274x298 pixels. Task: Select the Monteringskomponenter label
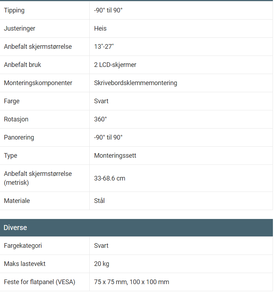[x=38, y=83]
